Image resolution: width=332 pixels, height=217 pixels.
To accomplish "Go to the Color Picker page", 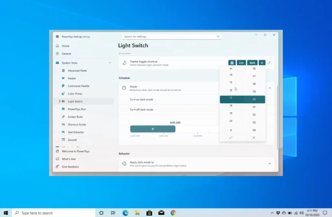I will (x=75, y=94).
